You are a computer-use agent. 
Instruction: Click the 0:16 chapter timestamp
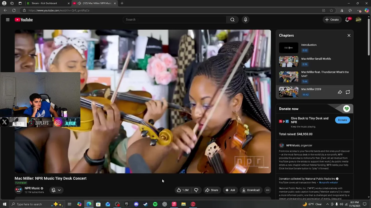click(x=305, y=64)
